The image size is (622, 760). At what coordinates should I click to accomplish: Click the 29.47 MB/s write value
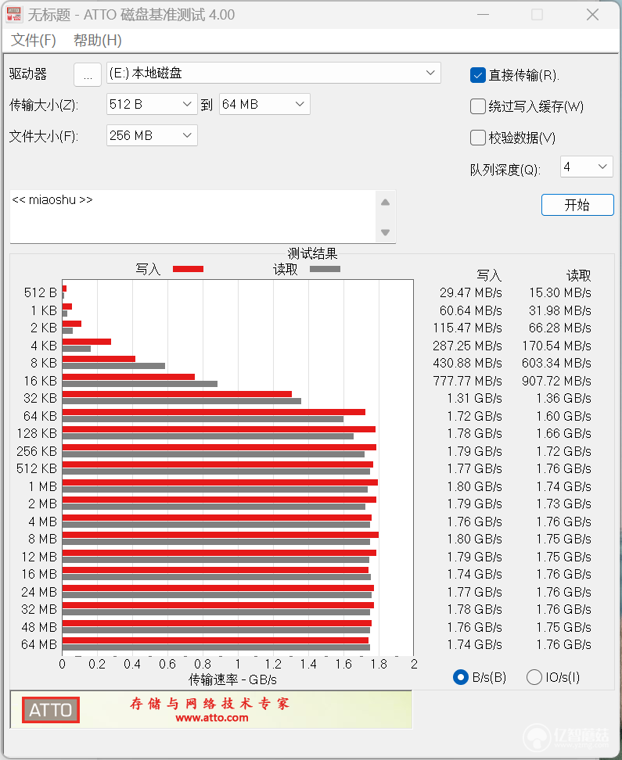tap(471, 292)
